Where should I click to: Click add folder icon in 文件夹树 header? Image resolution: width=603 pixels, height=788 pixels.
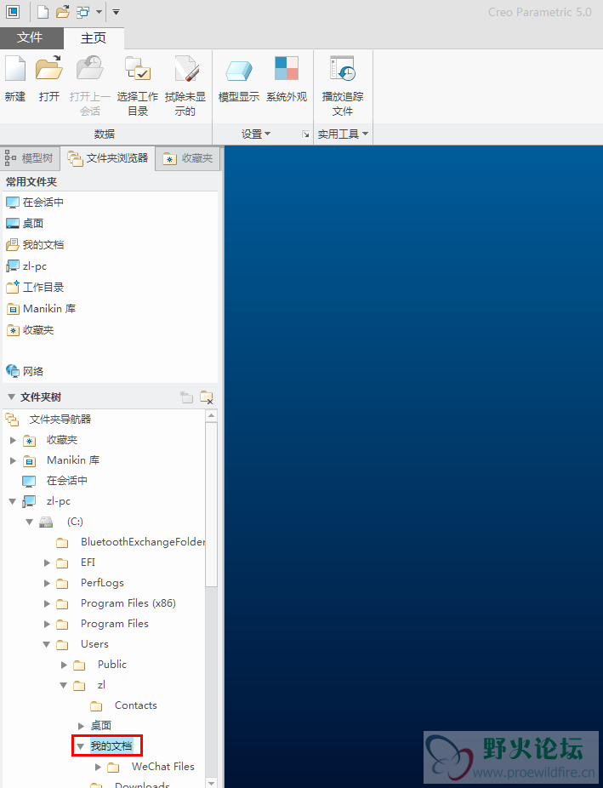(186, 397)
